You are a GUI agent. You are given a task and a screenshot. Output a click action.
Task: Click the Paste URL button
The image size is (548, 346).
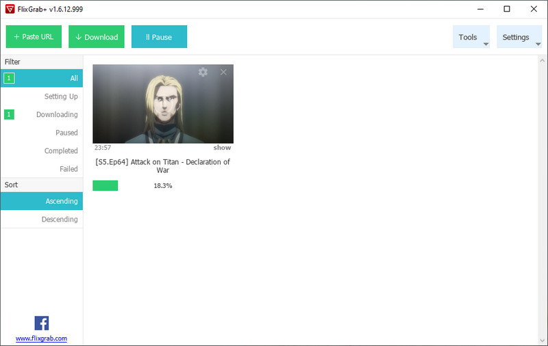(x=34, y=37)
